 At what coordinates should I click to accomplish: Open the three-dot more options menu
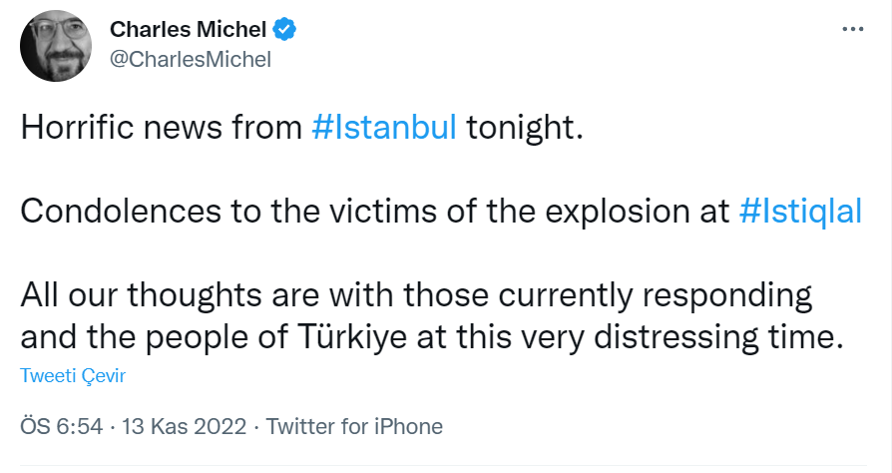click(853, 29)
